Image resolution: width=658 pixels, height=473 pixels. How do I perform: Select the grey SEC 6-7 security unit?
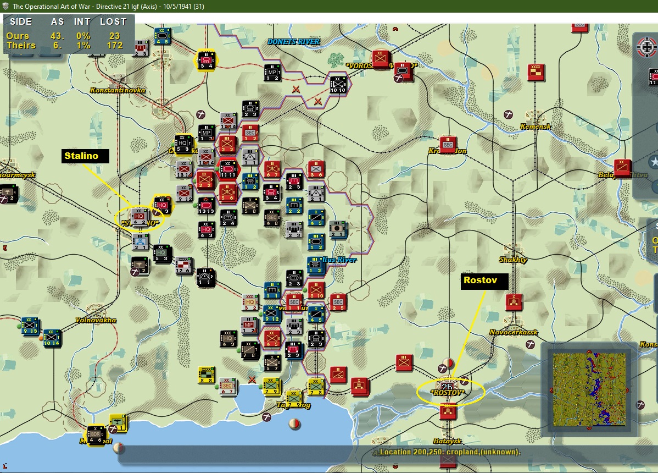228,387
